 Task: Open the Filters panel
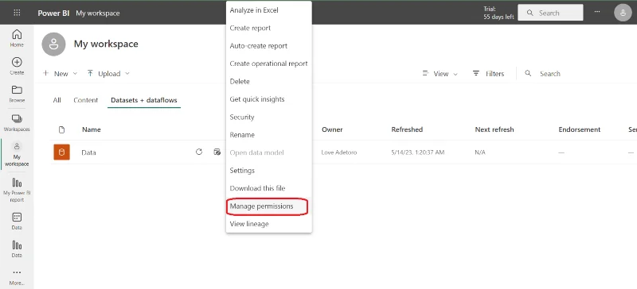pyautogui.click(x=488, y=74)
